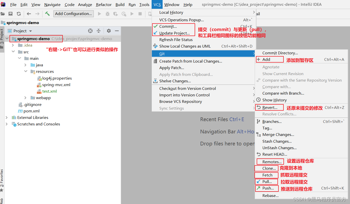Screen dimensions: 350x204
Task: Choose Clone... in the Git submenu
Action: tap(301, 168)
